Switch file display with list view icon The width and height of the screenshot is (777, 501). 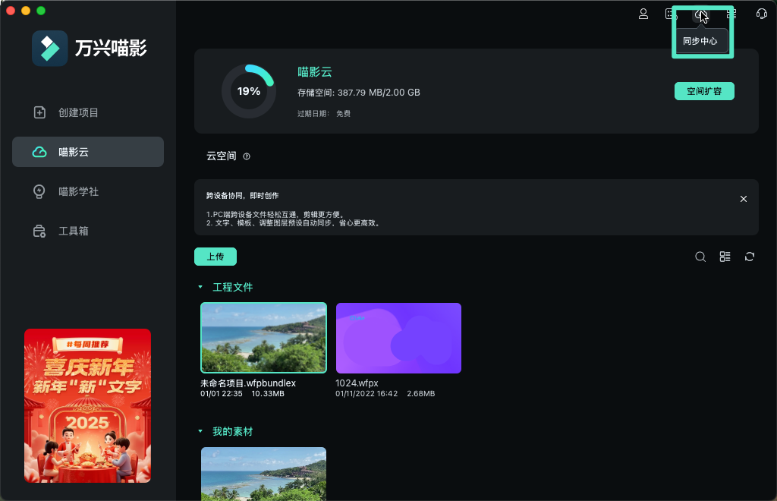pos(725,257)
